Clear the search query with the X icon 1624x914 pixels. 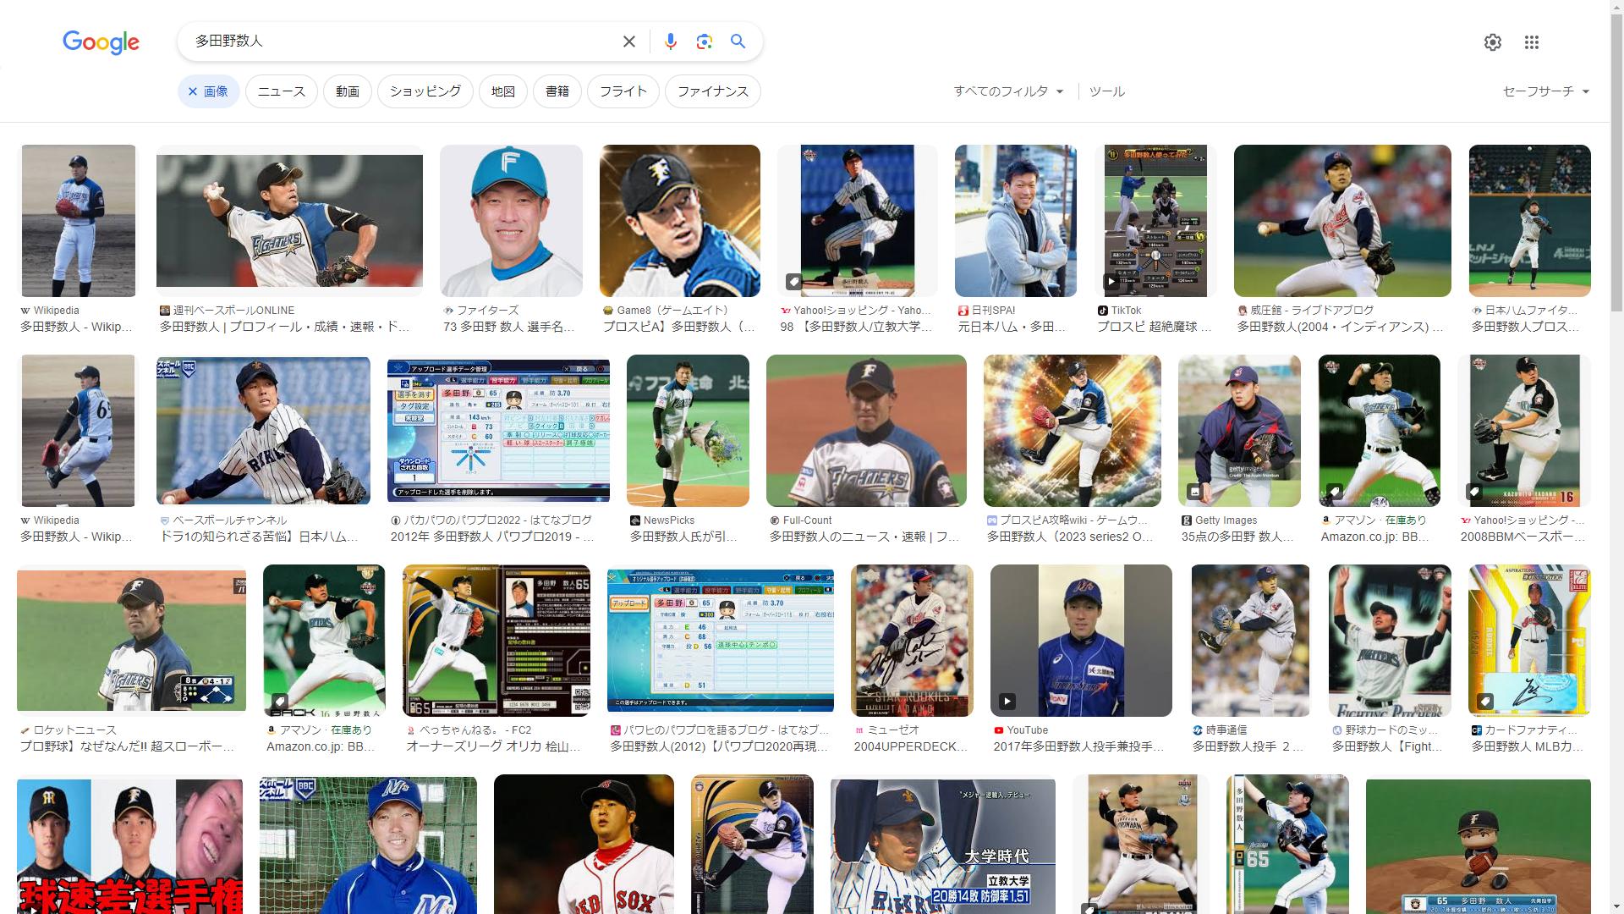628,41
